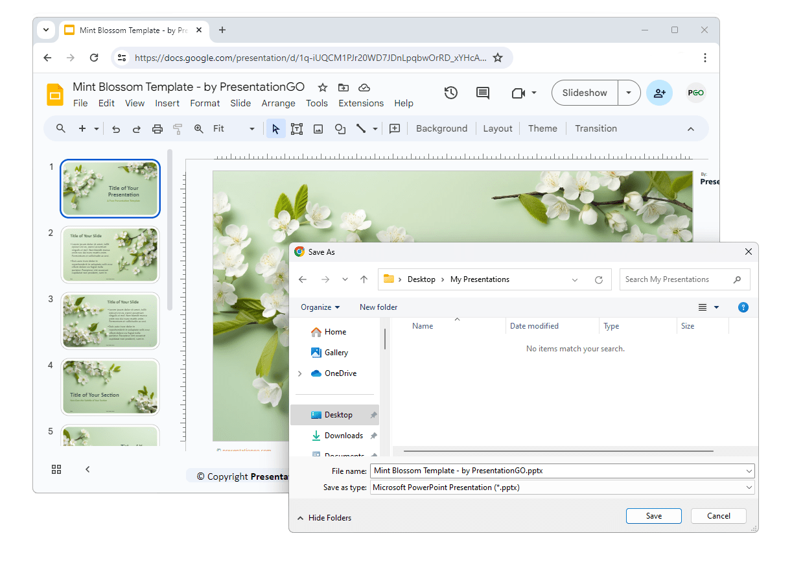Click the Save As help icon

pos(743,307)
